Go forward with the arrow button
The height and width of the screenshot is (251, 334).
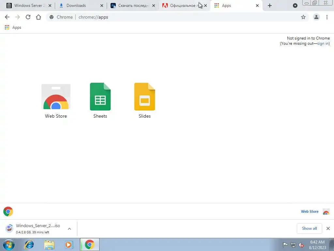(x=18, y=17)
